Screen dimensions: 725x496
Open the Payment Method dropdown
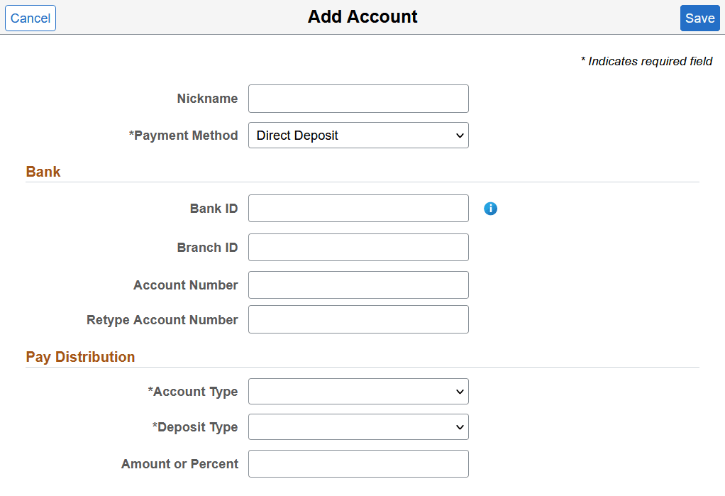358,135
